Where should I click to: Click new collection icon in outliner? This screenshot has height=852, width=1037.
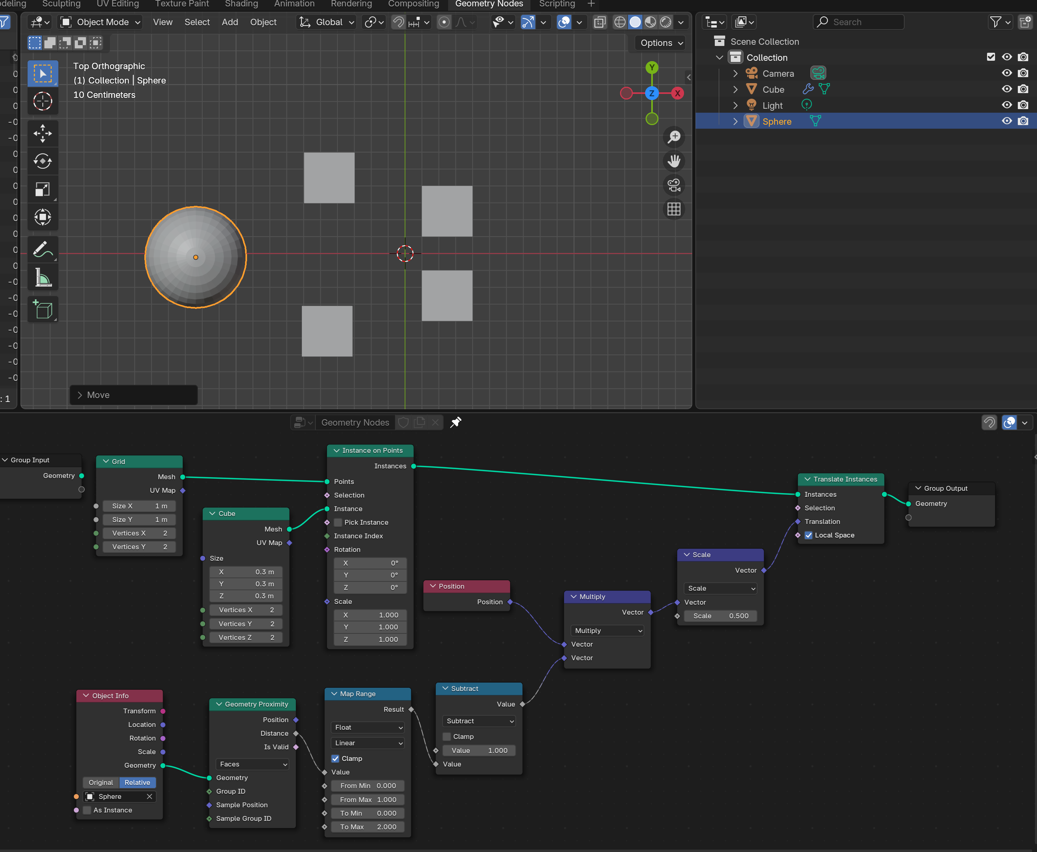[x=1025, y=22]
